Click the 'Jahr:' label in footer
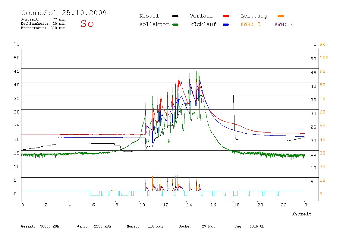Screen dimensions: 346x245 click(x=82, y=226)
